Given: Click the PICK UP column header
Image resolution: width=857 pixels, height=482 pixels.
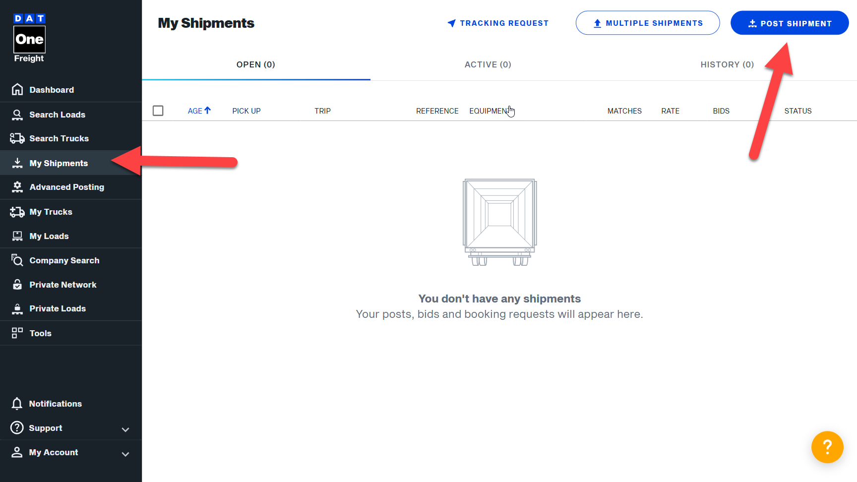Looking at the screenshot, I should 246,111.
